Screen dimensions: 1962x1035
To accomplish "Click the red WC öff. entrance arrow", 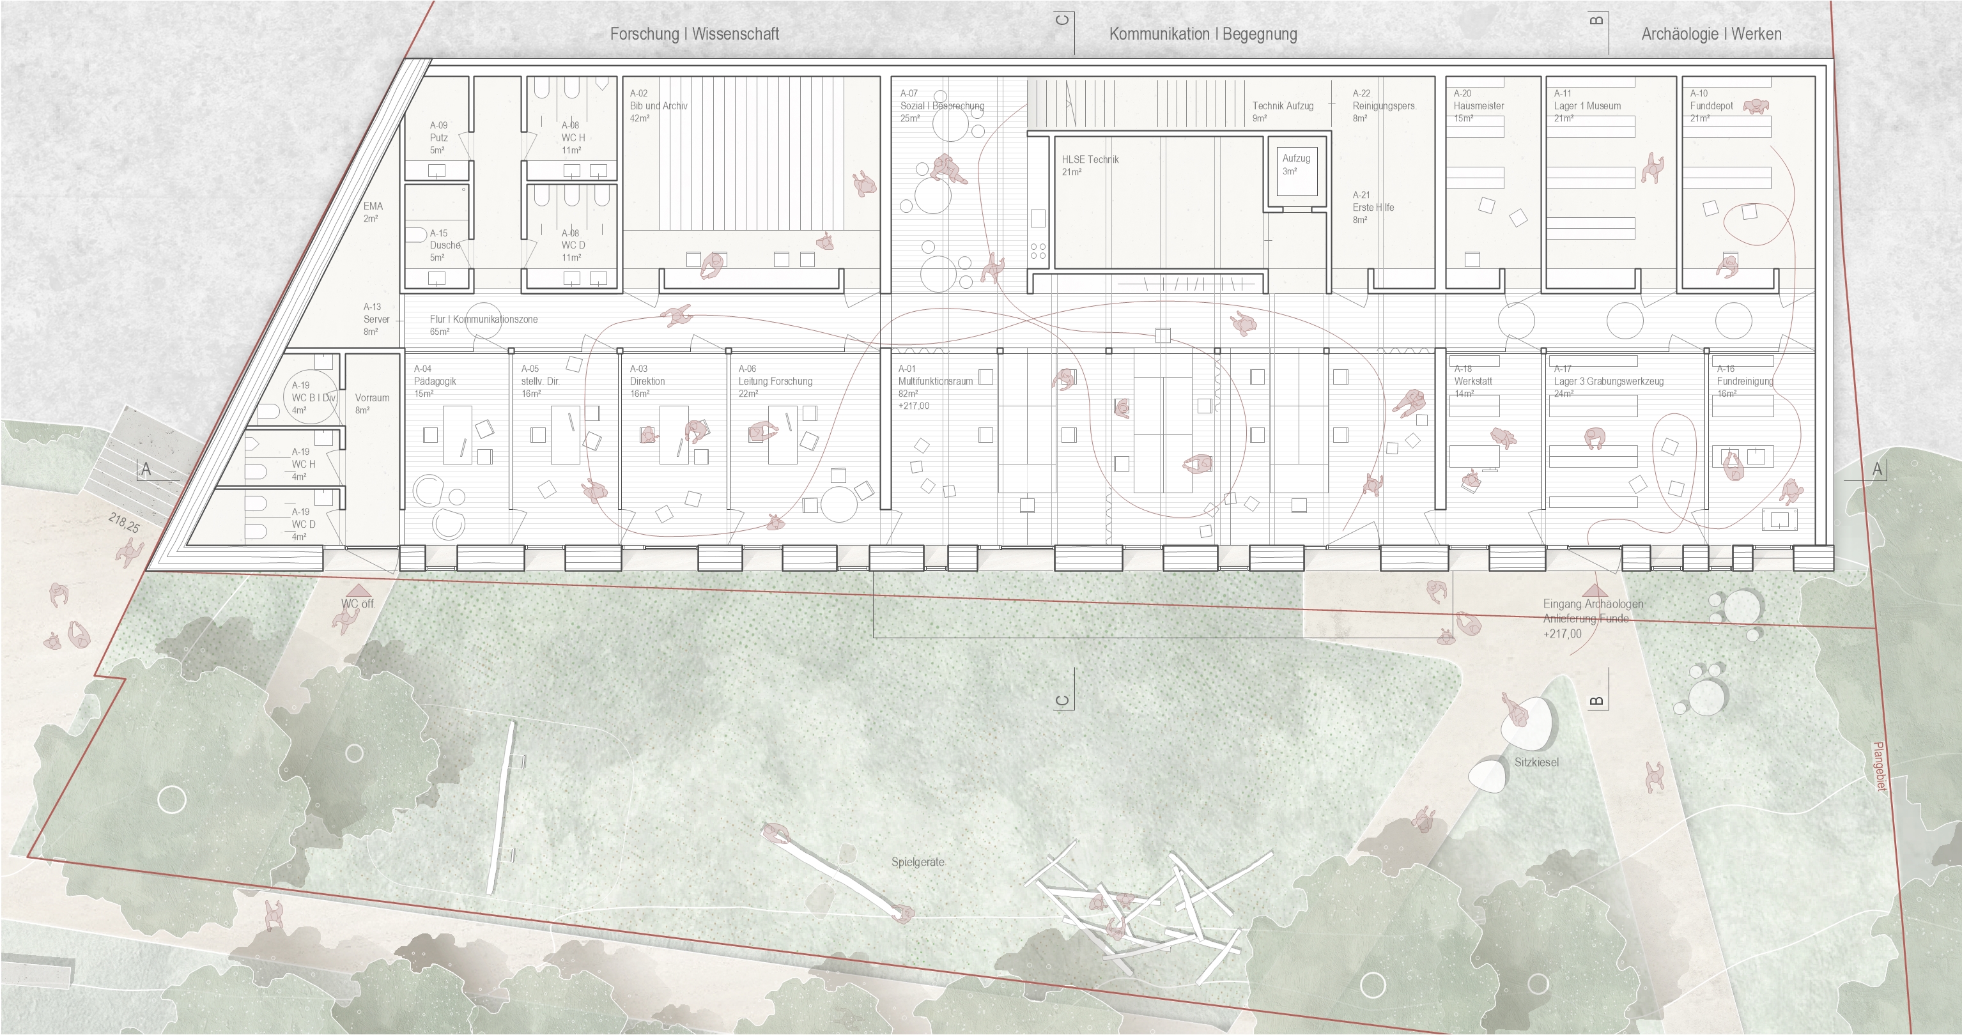I will 359,590.
